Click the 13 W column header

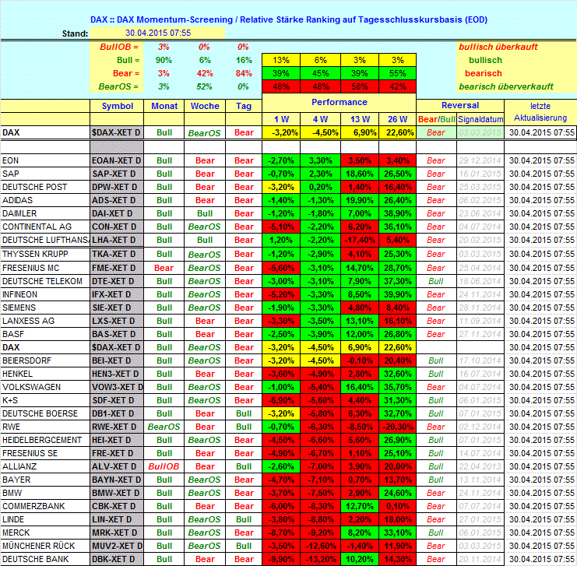360,119
